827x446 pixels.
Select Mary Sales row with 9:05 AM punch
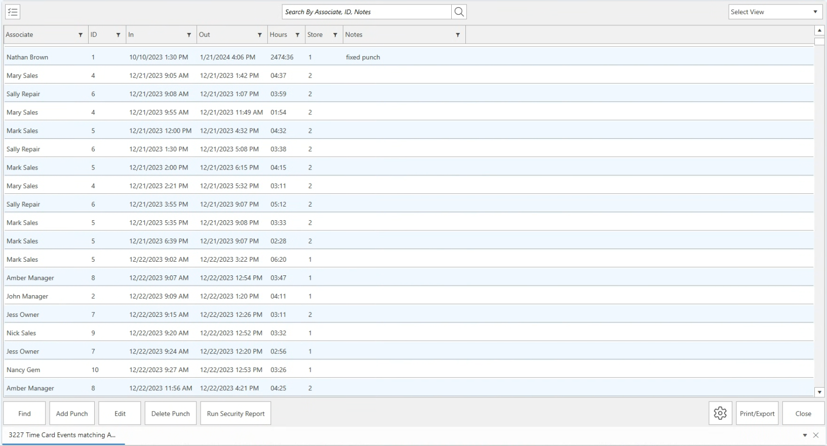click(x=409, y=75)
